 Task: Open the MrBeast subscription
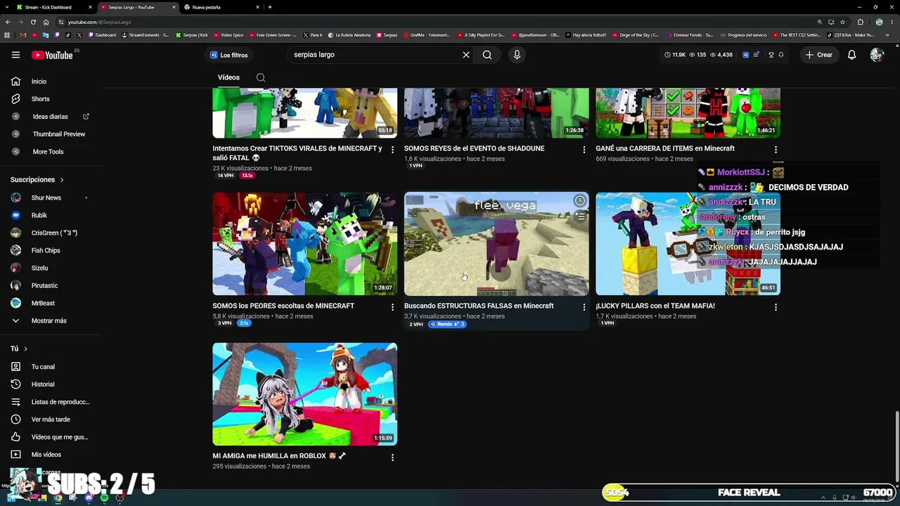(x=42, y=304)
